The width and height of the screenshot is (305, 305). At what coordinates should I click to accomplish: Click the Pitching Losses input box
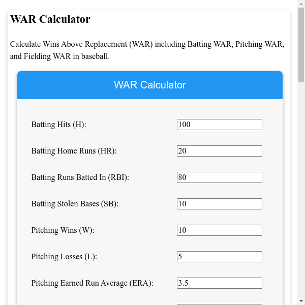point(219,257)
